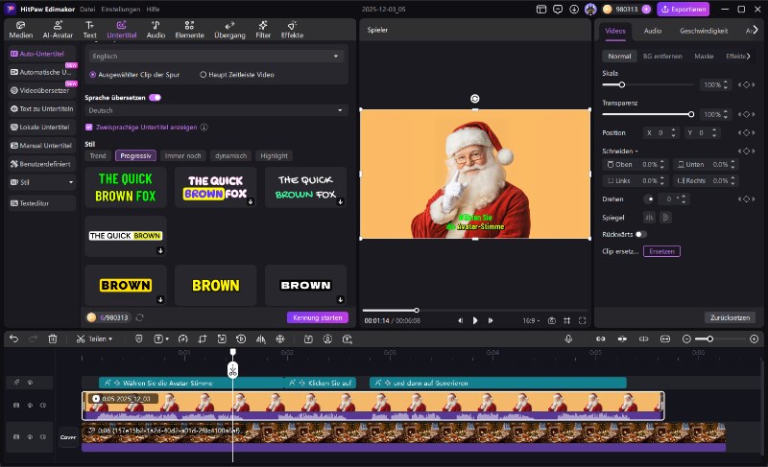The height and width of the screenshot is (467, 768).
Task: Open the Datei menu
Action: pyautogui.click(x=87, y=10)
